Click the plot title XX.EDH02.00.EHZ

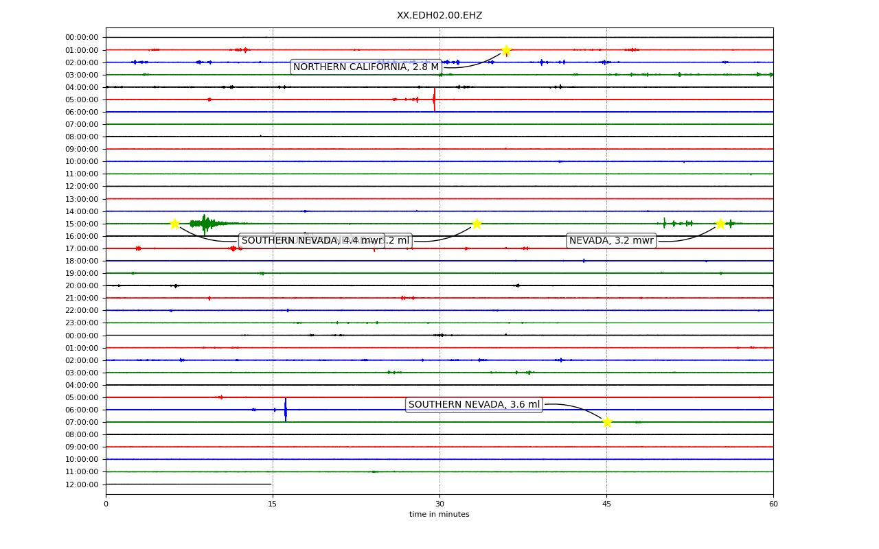(439, 16)
